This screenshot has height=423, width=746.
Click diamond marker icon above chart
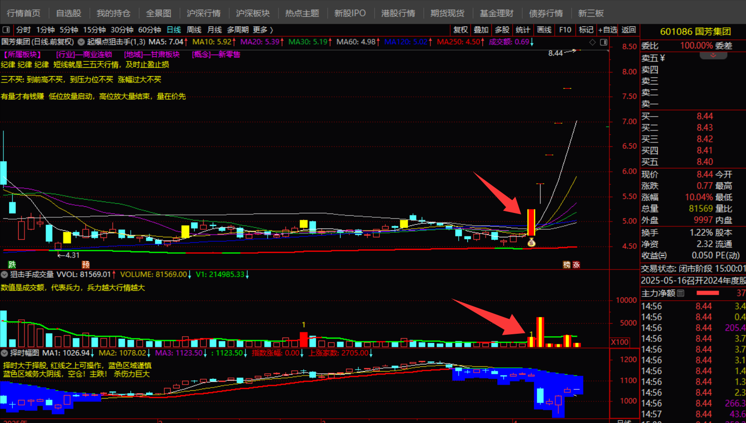click(592, 42)
